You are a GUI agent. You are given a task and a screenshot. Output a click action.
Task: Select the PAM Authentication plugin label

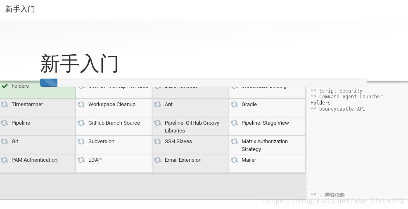pos(34,160)
